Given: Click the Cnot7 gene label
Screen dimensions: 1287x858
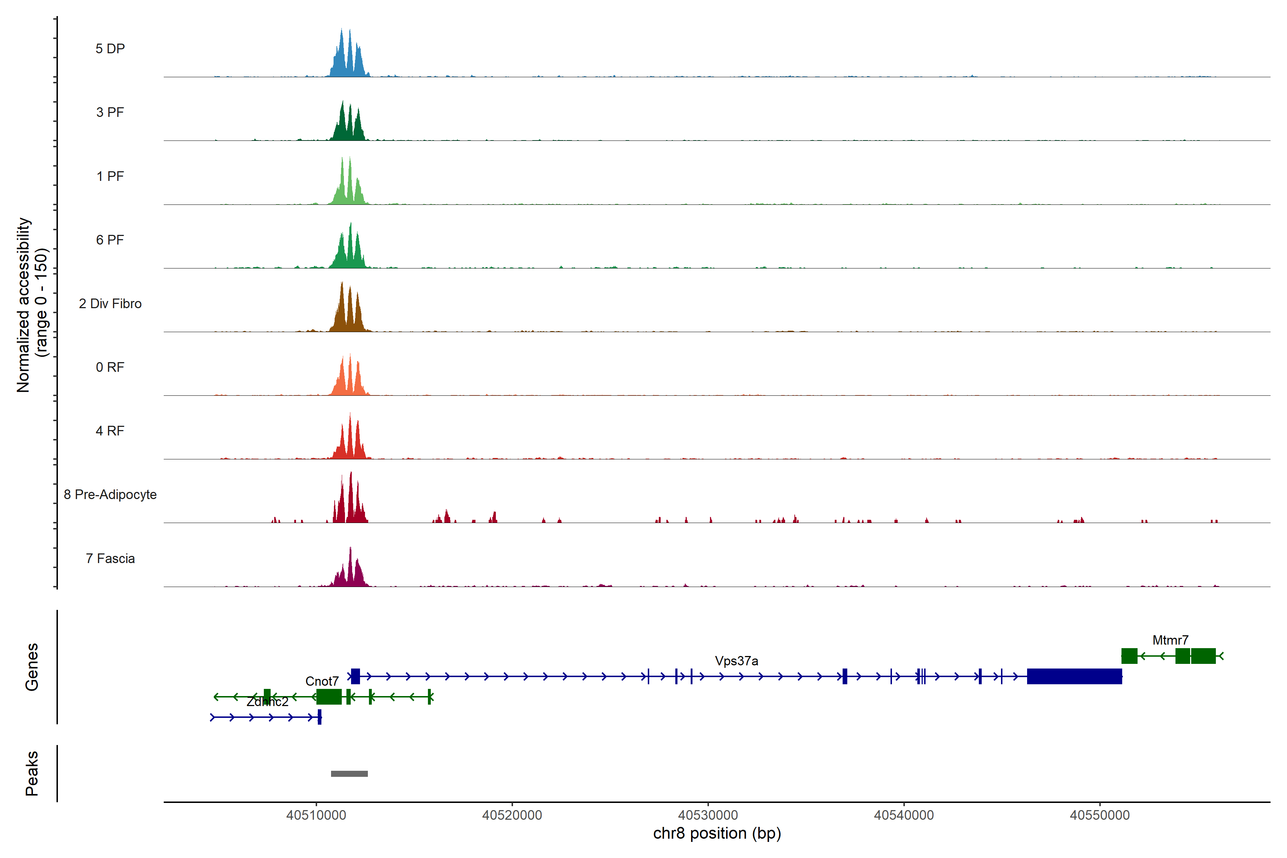Looking at the screenshot, I should tap(322, 681).
